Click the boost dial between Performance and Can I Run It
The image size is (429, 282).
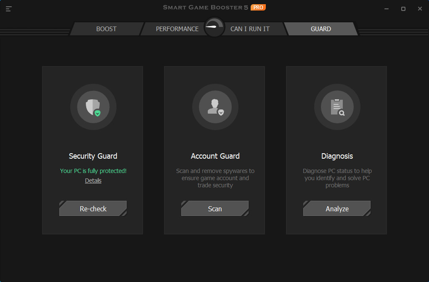(214, 26)
